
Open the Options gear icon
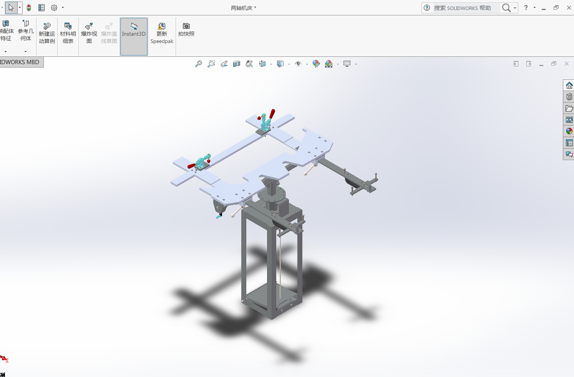tap(54, 8)
